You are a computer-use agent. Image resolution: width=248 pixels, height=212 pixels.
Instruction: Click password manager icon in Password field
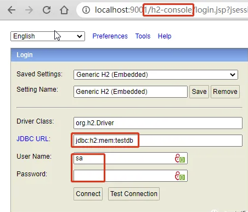180,176
